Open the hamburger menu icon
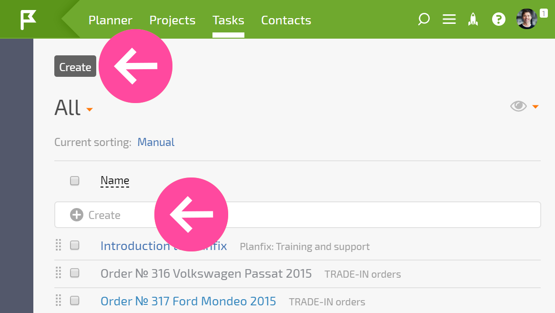The width and height of the screenshot is (555, 313). [449, 19]
